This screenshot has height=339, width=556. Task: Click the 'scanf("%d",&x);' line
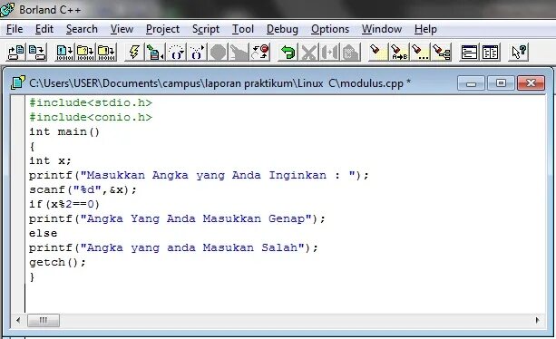coord(83,189)
